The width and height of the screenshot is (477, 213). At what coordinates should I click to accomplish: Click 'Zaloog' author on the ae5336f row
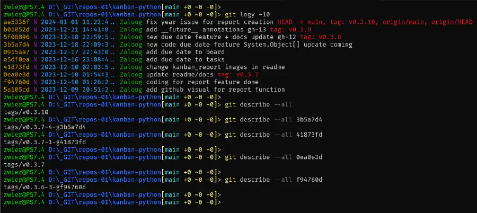[131, 22]
